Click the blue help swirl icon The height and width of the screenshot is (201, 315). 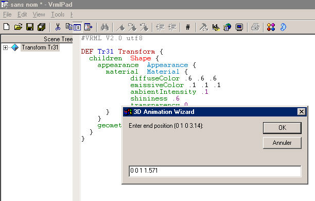(x=283, y=27)
